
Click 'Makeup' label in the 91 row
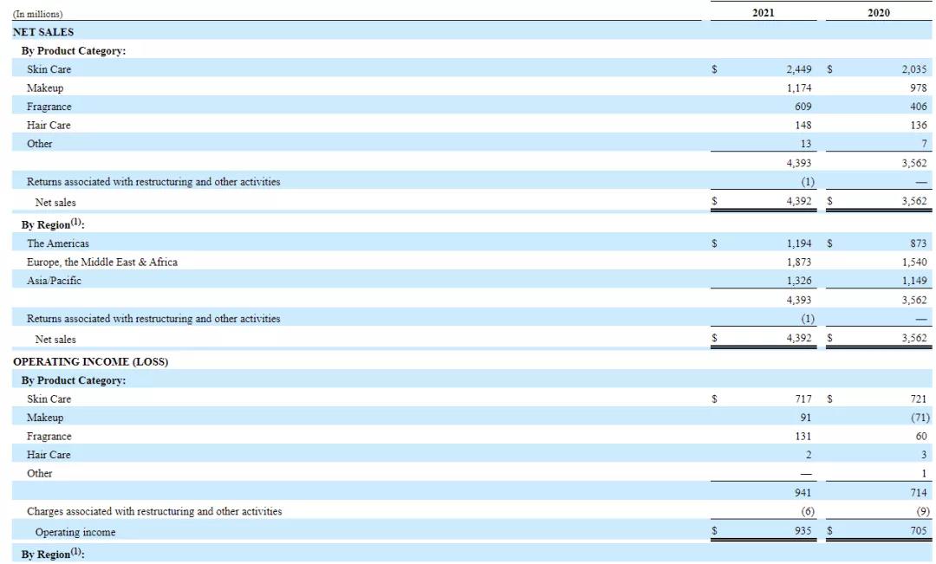pos(45,418)
